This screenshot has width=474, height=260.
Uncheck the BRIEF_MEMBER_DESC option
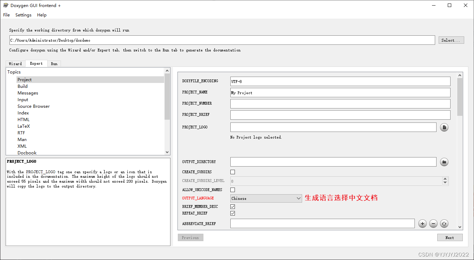[x=232, y=206]
